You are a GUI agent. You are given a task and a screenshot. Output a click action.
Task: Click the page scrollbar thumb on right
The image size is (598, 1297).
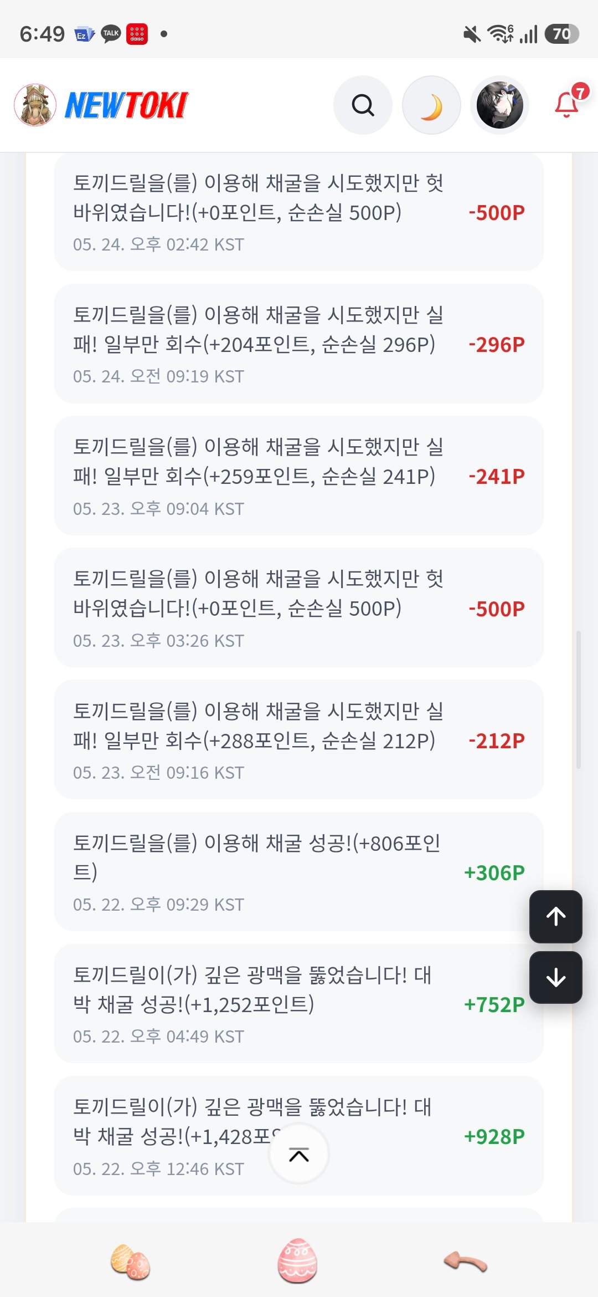pyautogui.click(x=579, y=699)
